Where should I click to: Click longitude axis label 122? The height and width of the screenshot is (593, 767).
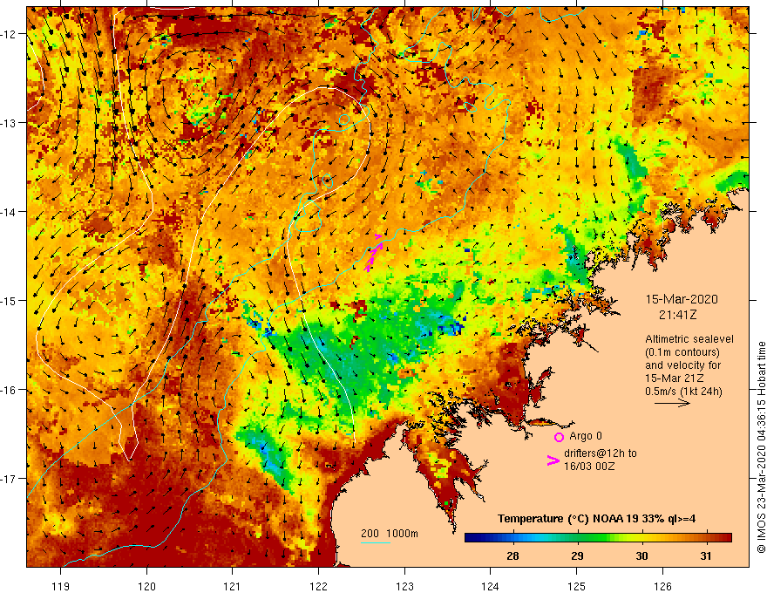tap(318, 586)
